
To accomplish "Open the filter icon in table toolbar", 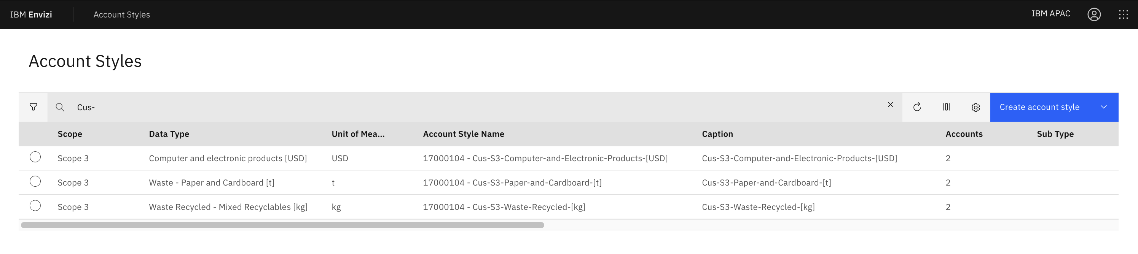I will (33, 107).
